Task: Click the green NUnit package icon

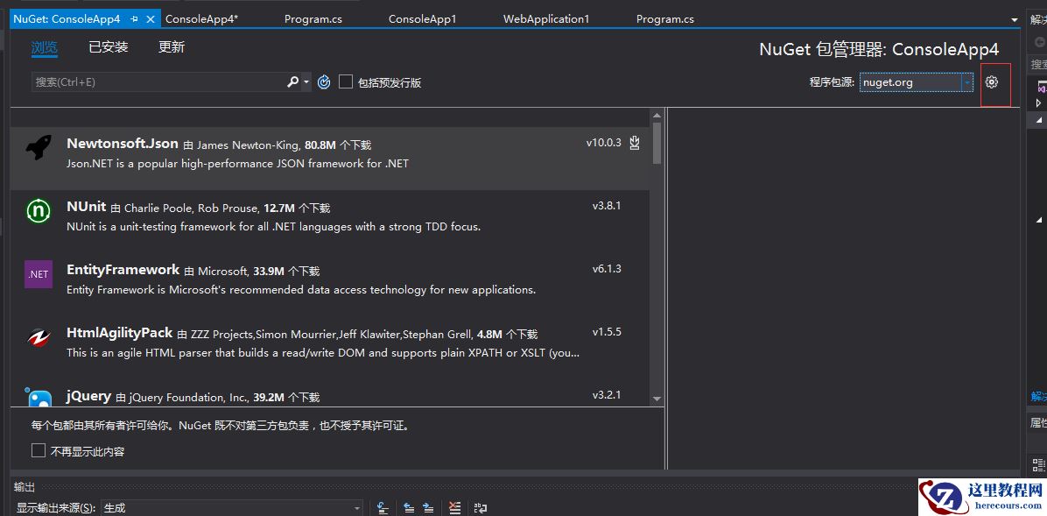Action: pos(38,211)
